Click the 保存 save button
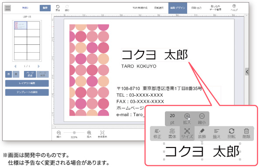 point(45,8)
